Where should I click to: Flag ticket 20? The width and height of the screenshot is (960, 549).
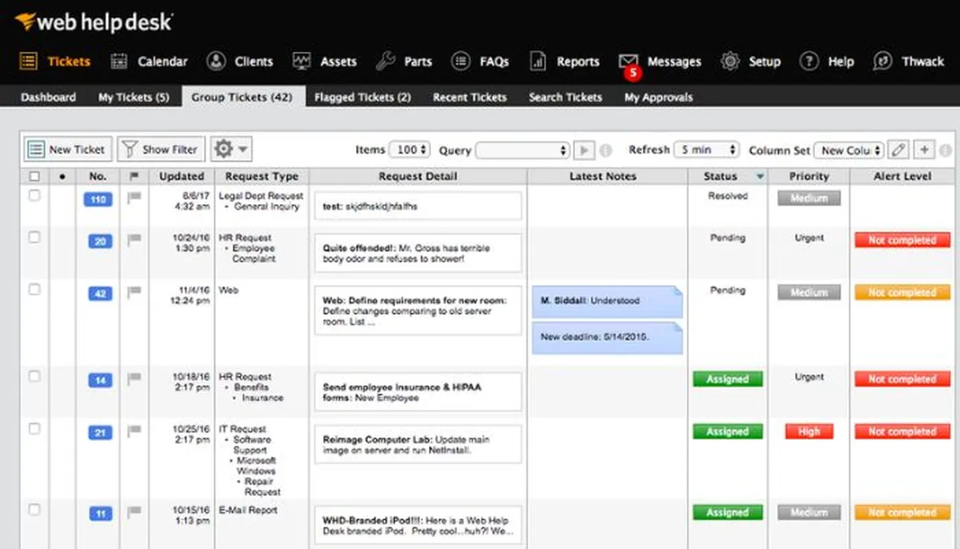point(134,239)
